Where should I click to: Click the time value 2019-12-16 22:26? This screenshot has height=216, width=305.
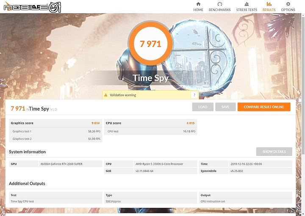click(246, 164)
